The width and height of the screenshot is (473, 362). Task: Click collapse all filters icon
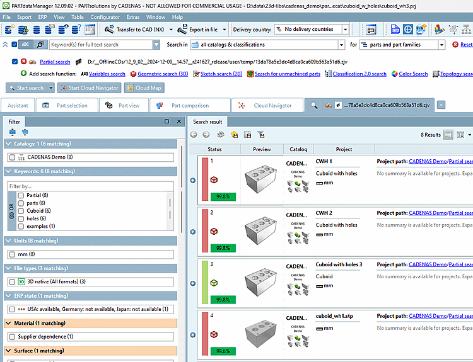[x=25, y=132]
